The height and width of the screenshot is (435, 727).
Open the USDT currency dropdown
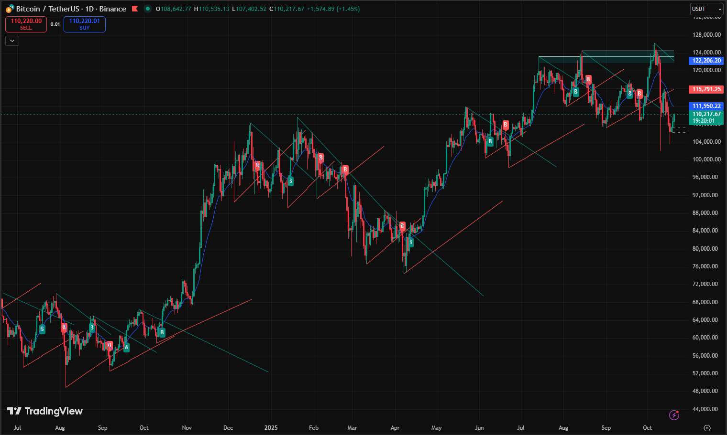(706, 9)
